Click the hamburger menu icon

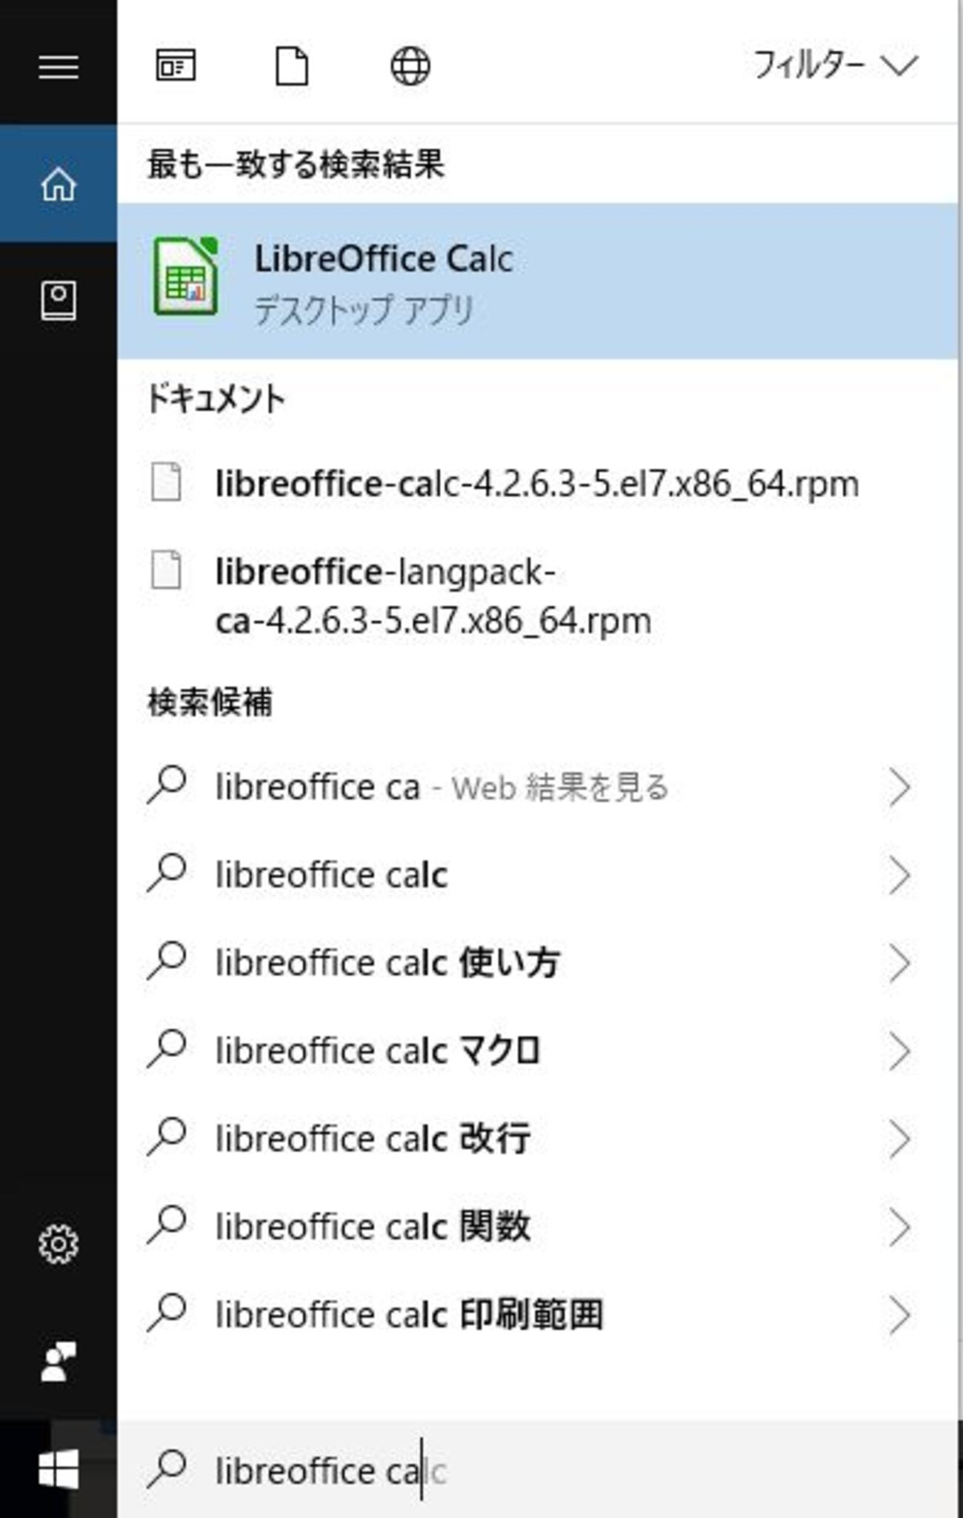[x=59, y=67]
